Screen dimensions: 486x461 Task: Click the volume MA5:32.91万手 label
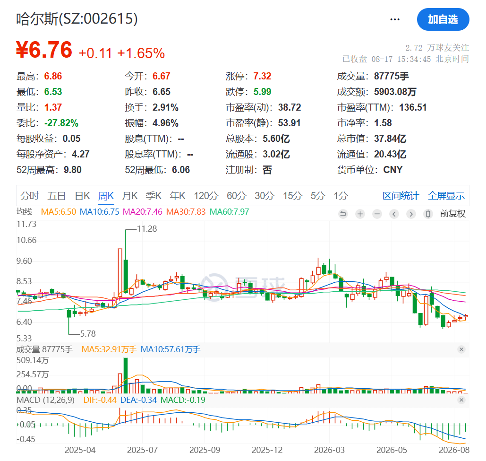tap(109, 349)
